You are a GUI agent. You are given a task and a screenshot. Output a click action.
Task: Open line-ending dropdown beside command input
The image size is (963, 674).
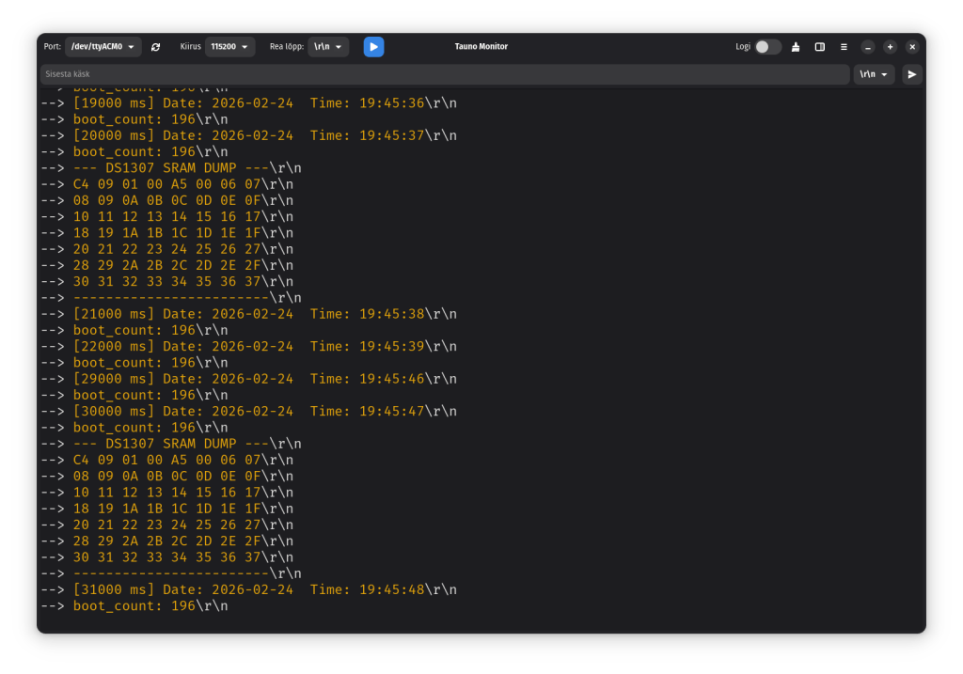(x=874, y=74)
